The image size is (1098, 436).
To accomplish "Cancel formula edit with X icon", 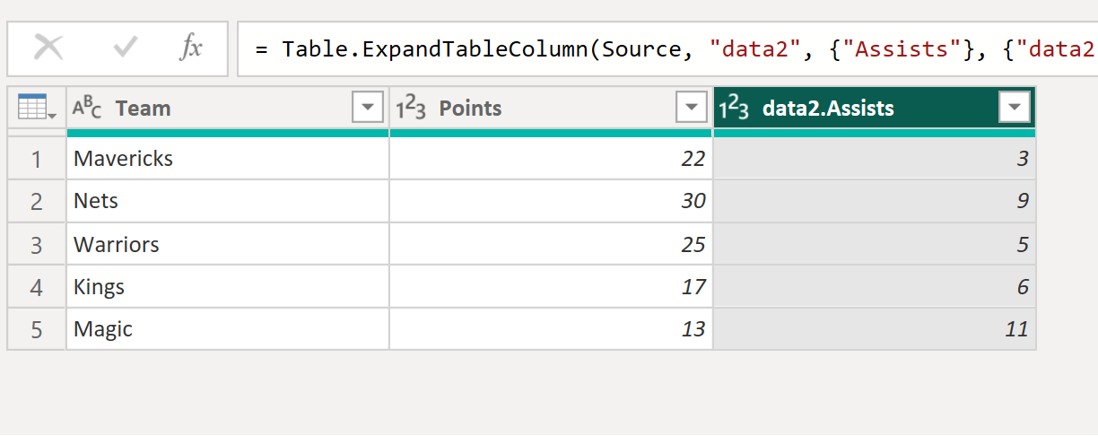I will (x=48, y=48).
